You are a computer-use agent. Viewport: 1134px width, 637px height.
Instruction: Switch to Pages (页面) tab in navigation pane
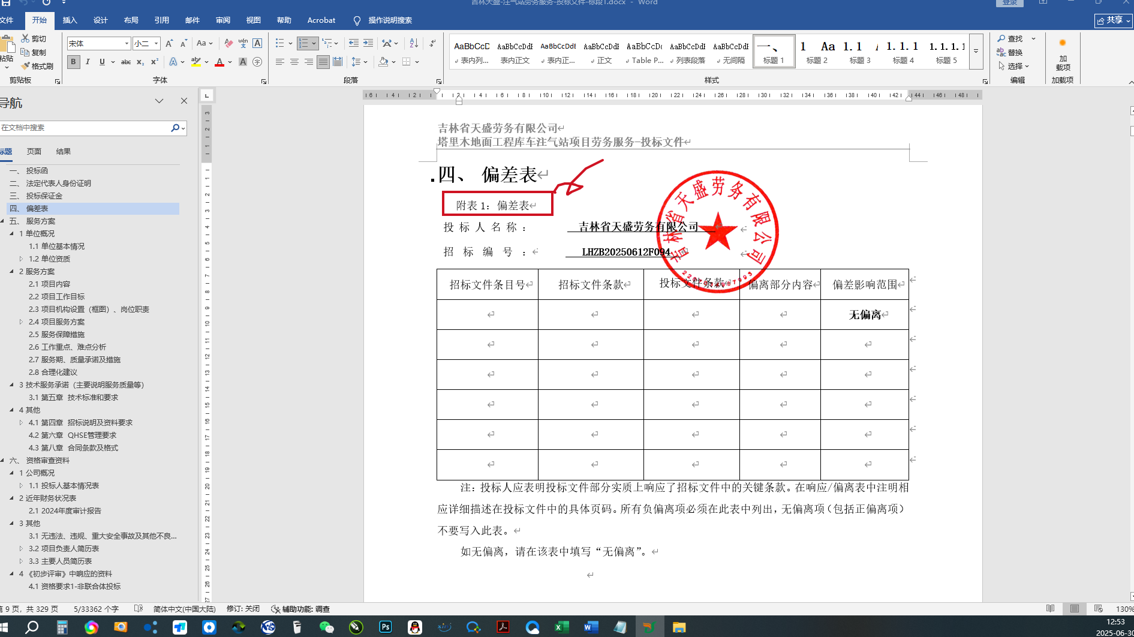(x=34, y=151)
